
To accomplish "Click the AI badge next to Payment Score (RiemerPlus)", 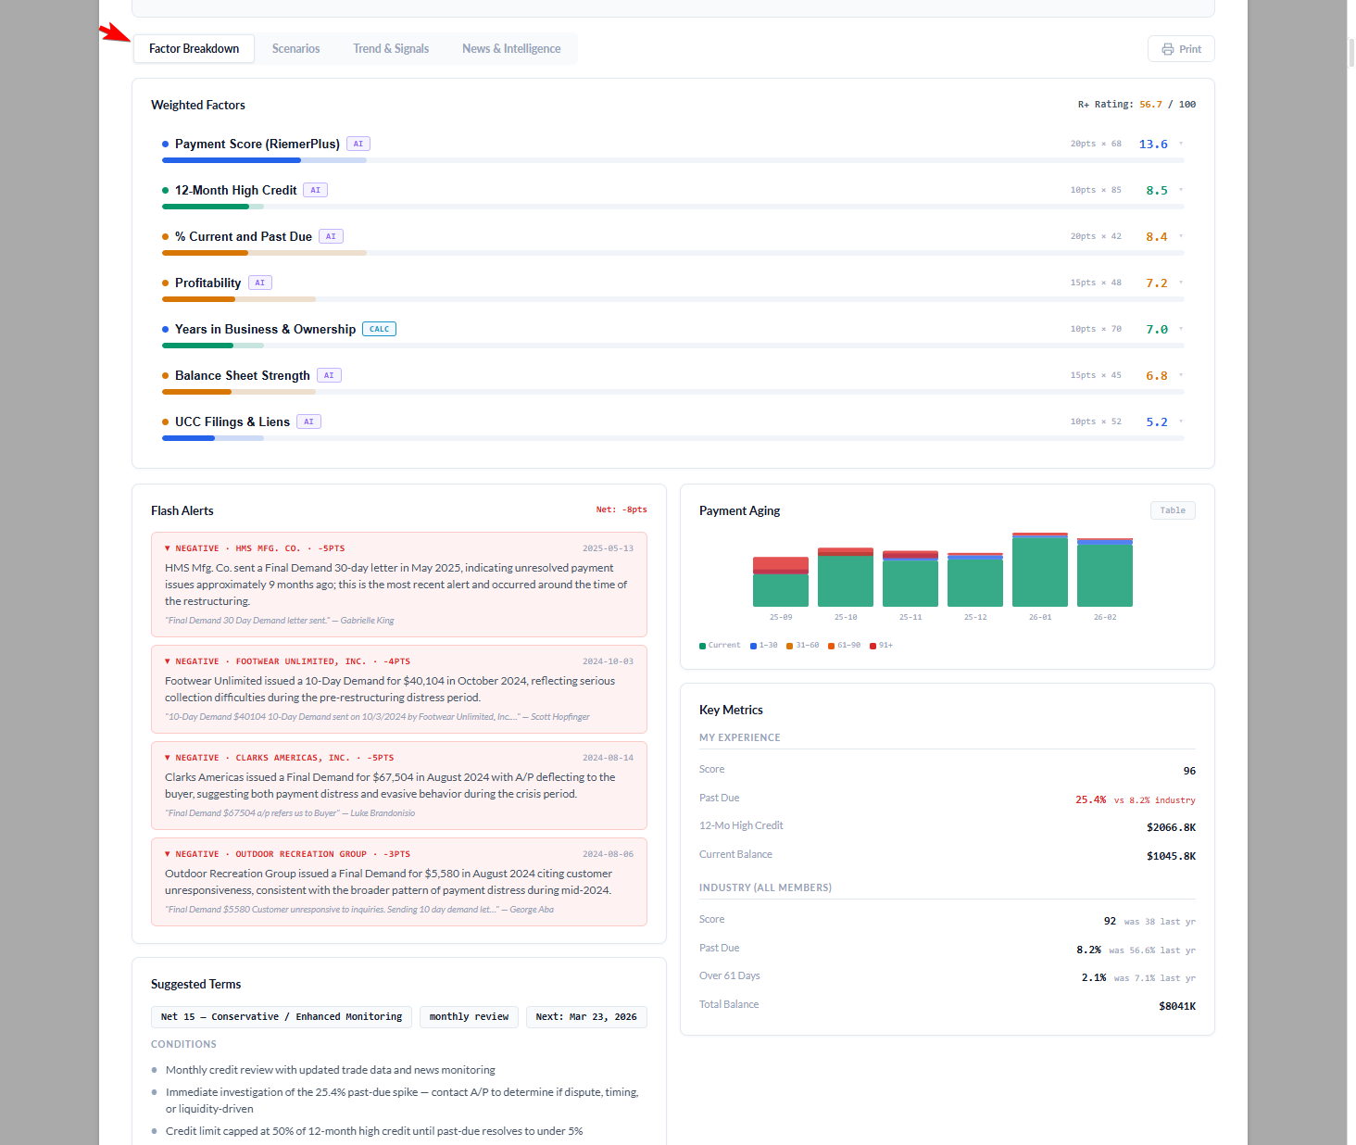I will click(x=358, y=144).
